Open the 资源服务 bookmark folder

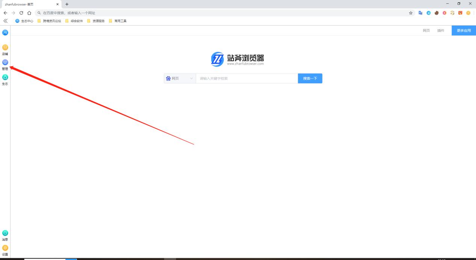[96, 21]
